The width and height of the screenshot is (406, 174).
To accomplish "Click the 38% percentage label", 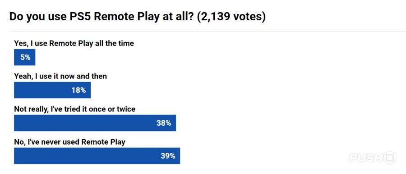I will point(164,123).
